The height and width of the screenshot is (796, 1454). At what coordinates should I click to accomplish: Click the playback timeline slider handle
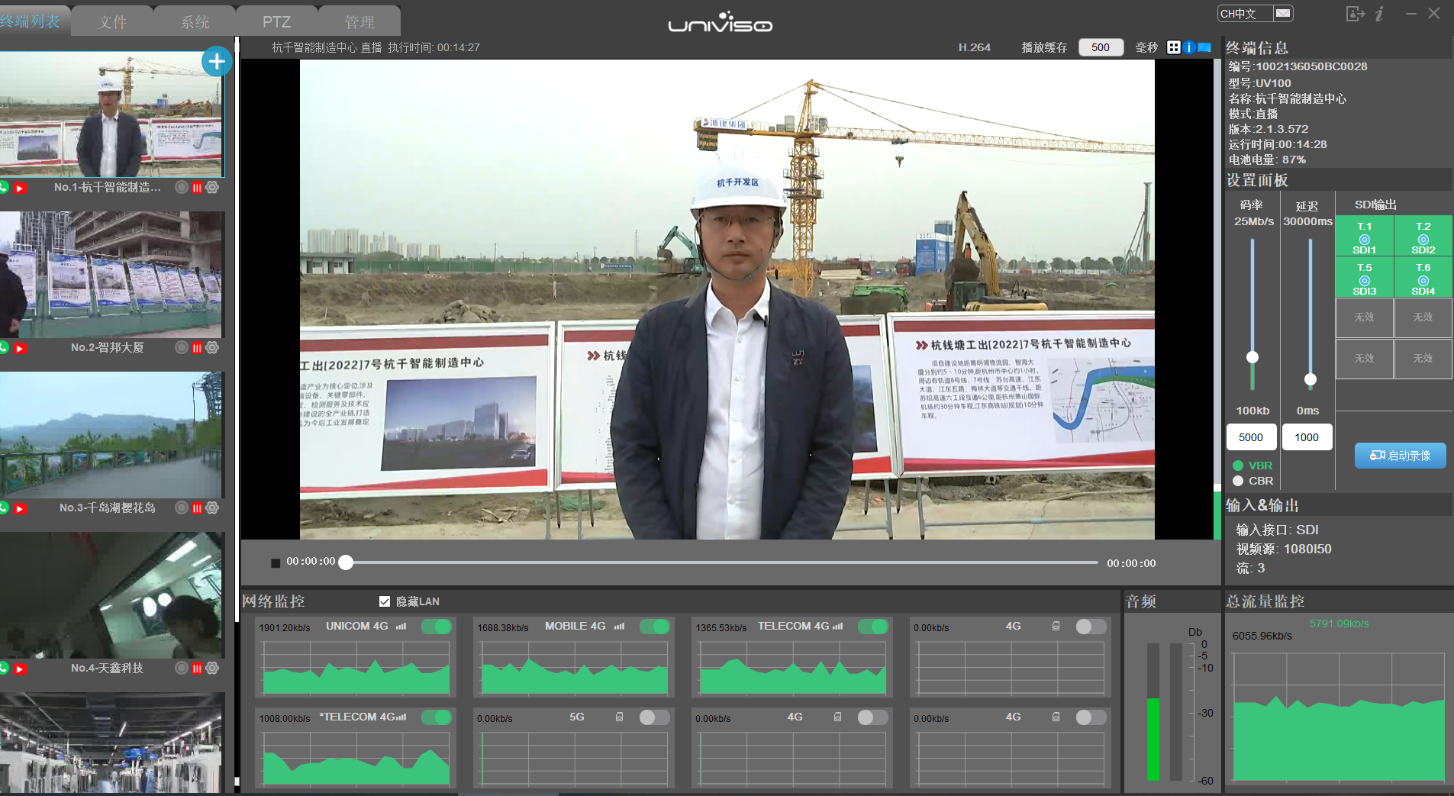pyautogui.click(x=346, y=562)
